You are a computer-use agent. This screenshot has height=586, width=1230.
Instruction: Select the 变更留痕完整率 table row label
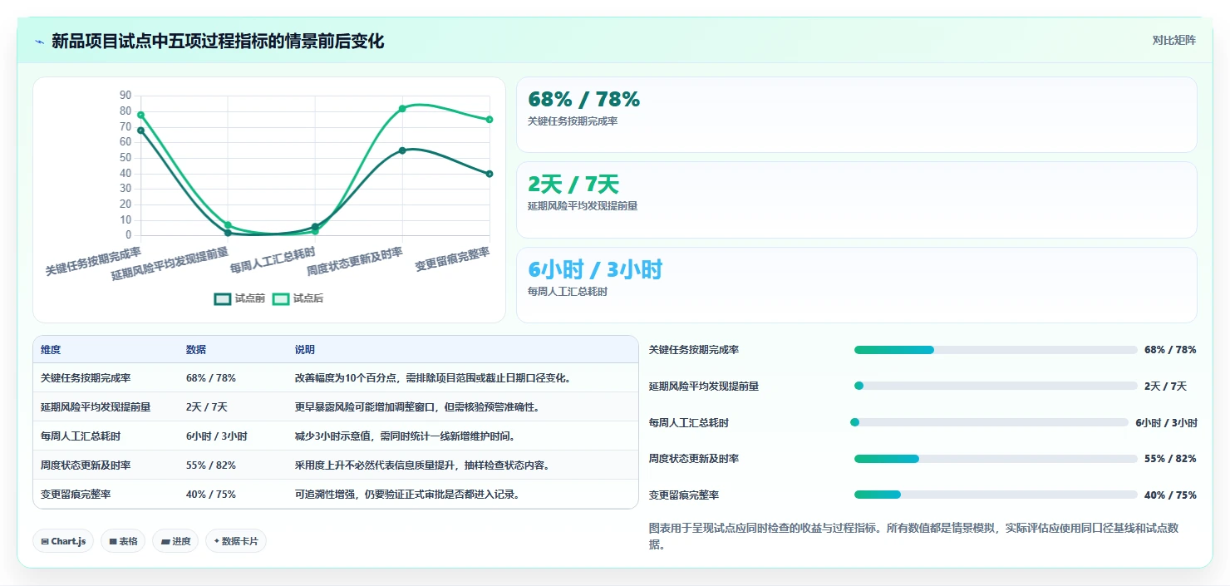coord(76,495)
